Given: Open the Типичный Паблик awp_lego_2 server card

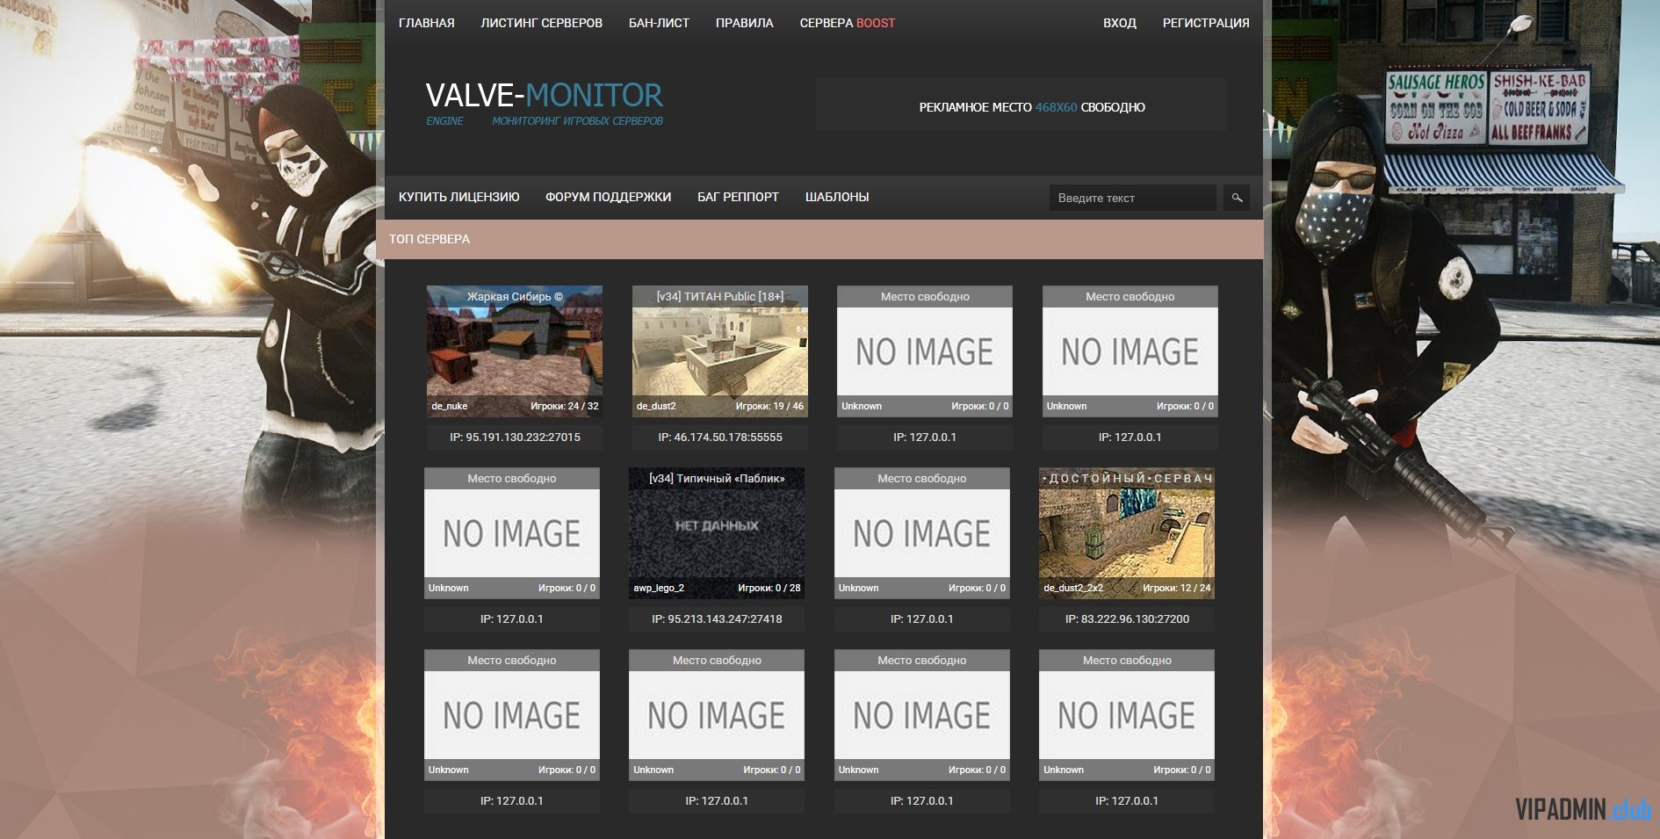Looking at the screenshot, I should click(x=716, y=533).
